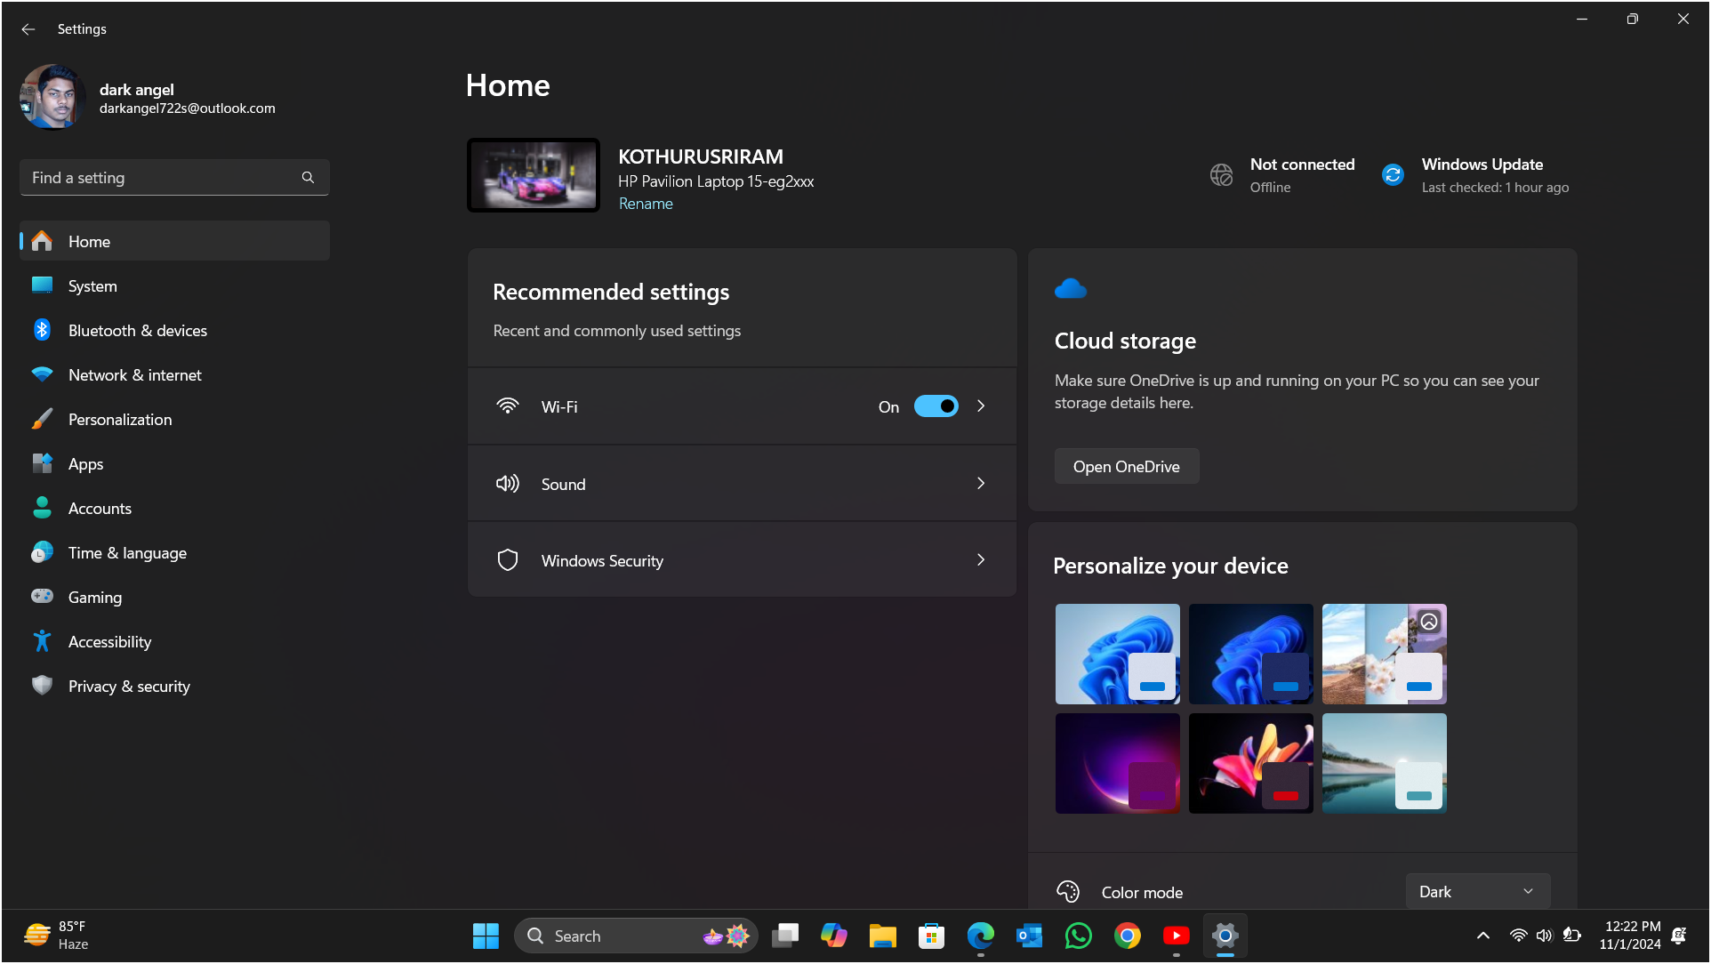
Task: Open Network & internet settings
Action: point(134,374)
